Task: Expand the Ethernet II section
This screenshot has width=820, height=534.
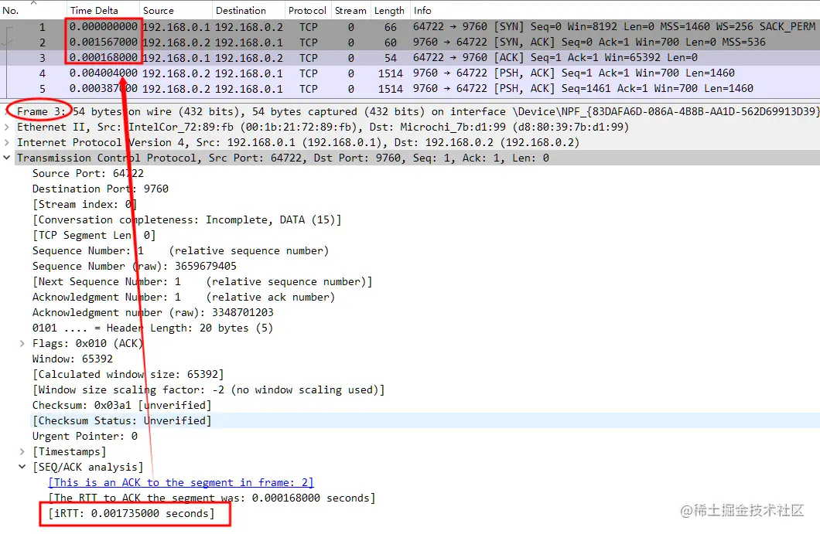Action: coord(7,127)
